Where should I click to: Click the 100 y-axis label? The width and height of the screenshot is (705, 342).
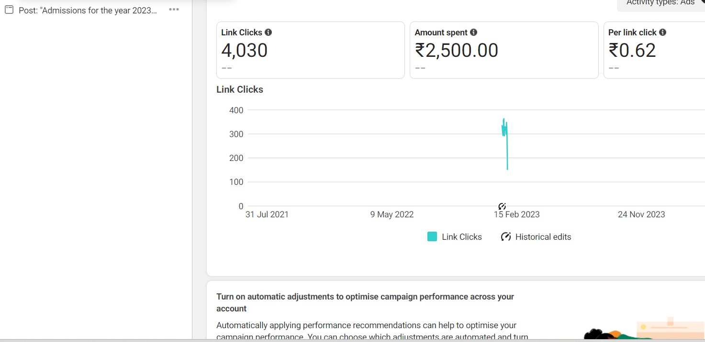[x=236, y=182]
